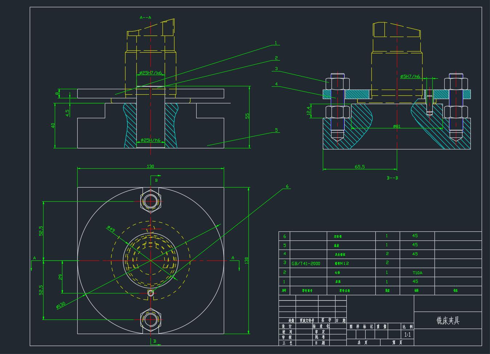Select the "工艺" process label
Image resolution: width=490 pixels, height=354 pixels.
pyautogui.click(x=287, y=343)
